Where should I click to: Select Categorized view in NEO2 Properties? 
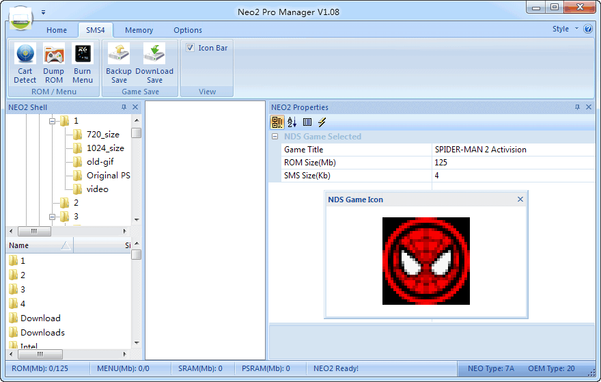(x=277, y=122)
